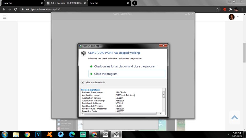
Task: Click the up arrow of the problem details scrollbar
Action: point(164,90)
